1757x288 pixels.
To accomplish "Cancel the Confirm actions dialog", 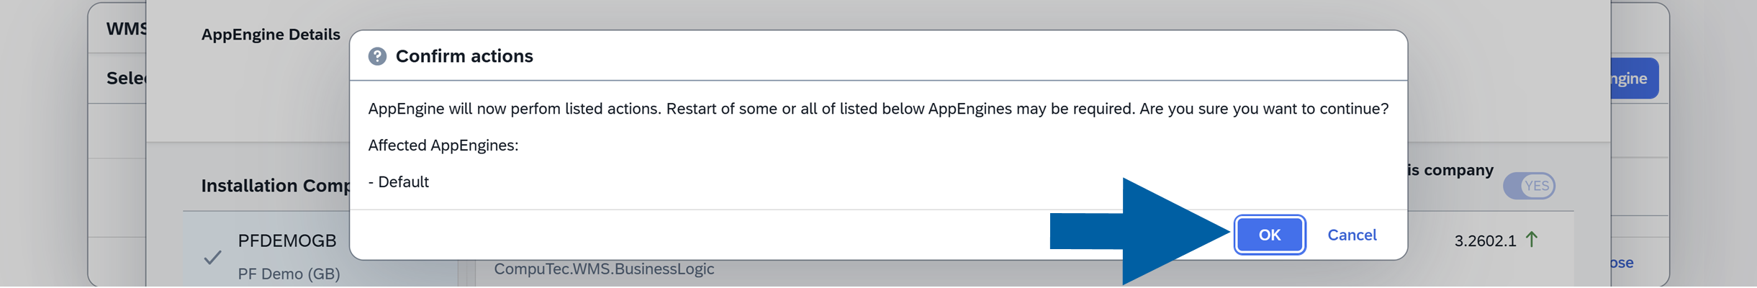I will [1351, 235].
